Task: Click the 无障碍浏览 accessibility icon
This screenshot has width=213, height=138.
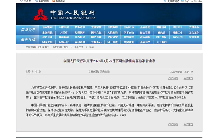Action: point(165,1)
